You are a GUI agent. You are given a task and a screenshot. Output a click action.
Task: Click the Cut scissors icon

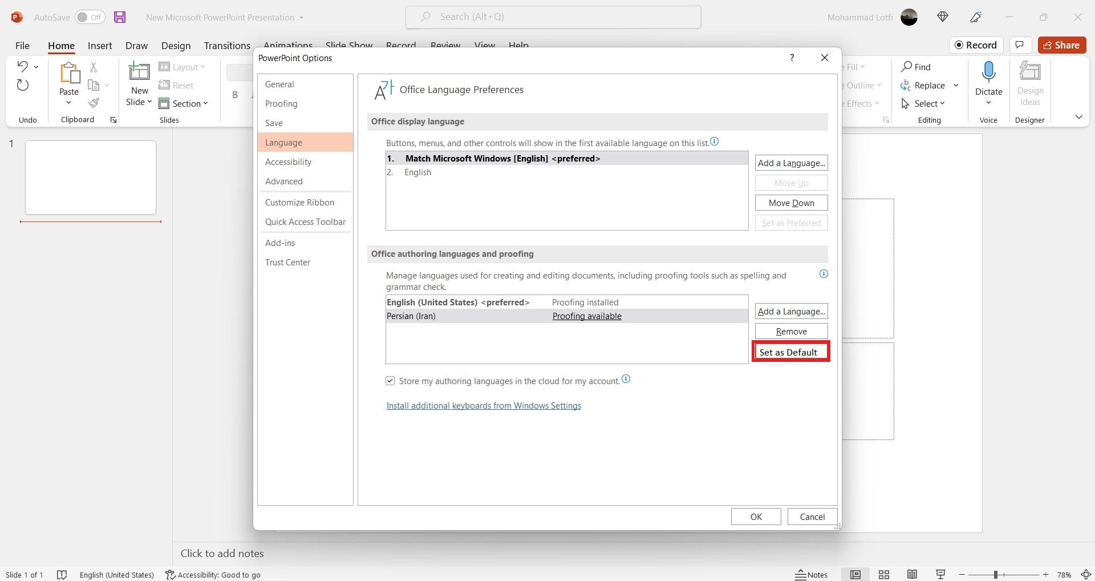[94, 67]
